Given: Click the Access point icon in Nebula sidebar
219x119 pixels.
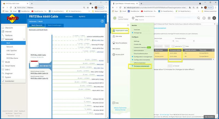Looking at the screenshot, I should (x=114, y=55).
